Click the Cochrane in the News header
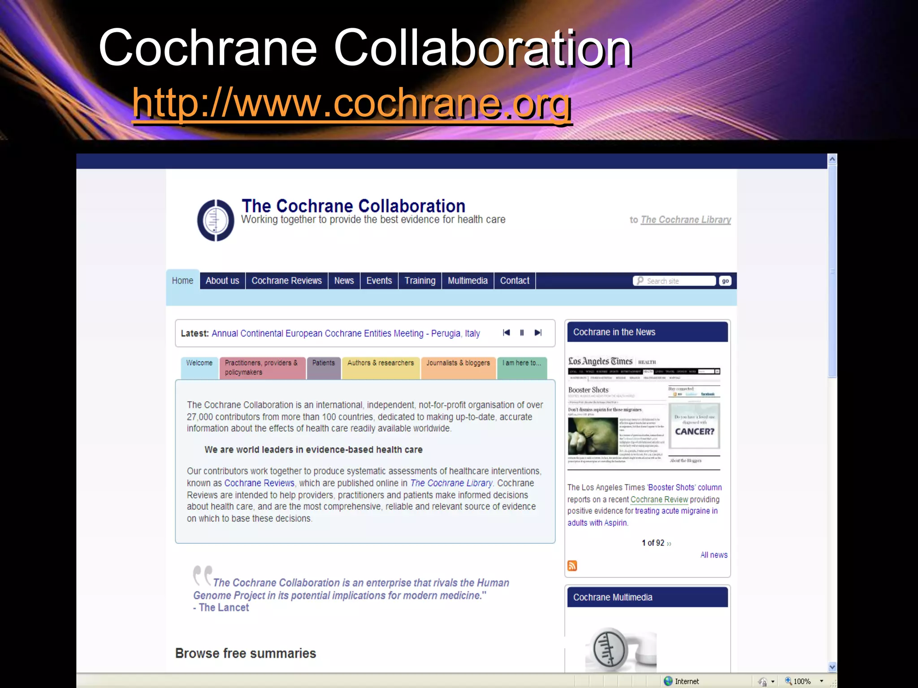Viewport: 918px width, 688px height. pyautogui.click(x=647, y=332)
